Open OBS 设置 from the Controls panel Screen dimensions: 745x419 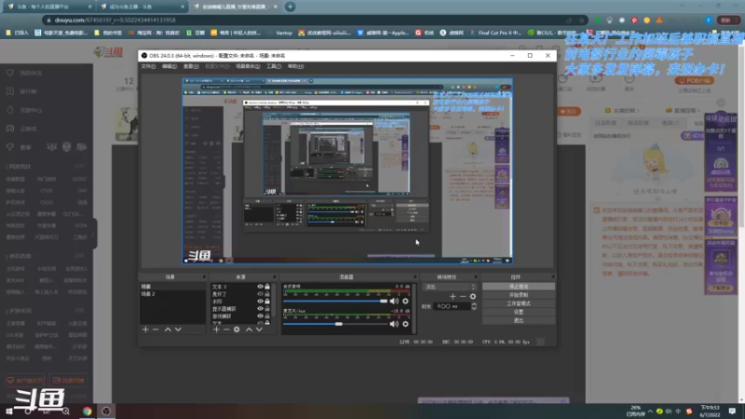[519, 312]
